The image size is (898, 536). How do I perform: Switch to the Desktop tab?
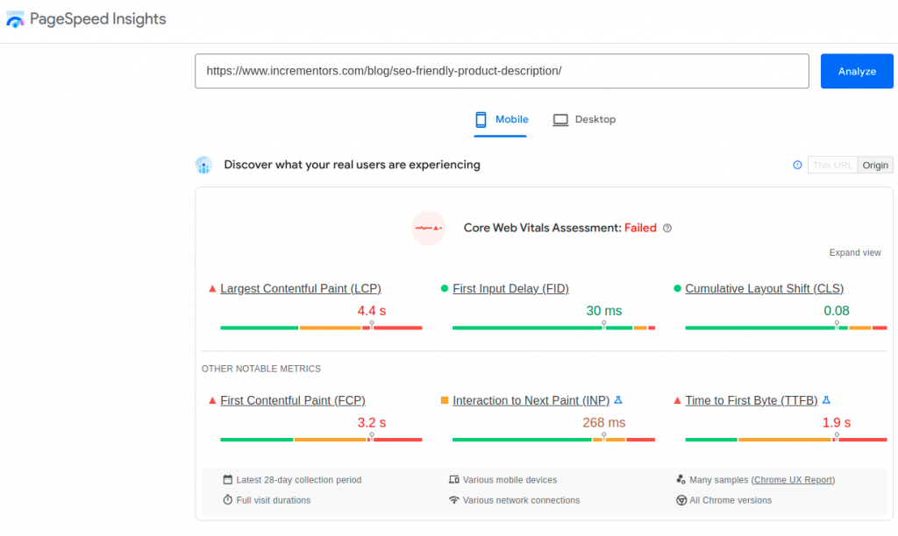click(x=584, y=120)
